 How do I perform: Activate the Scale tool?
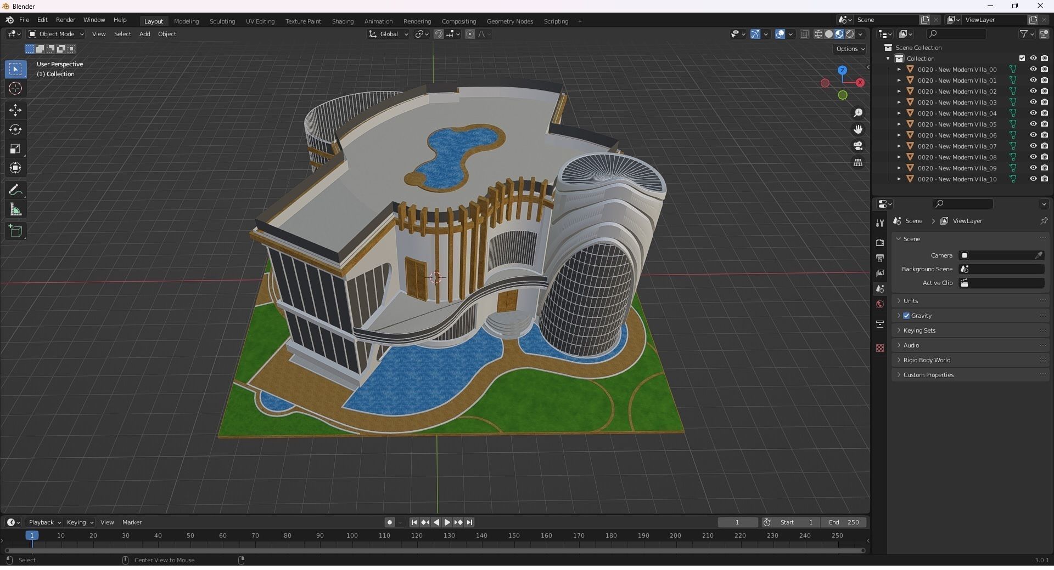(x=15, y=149)
